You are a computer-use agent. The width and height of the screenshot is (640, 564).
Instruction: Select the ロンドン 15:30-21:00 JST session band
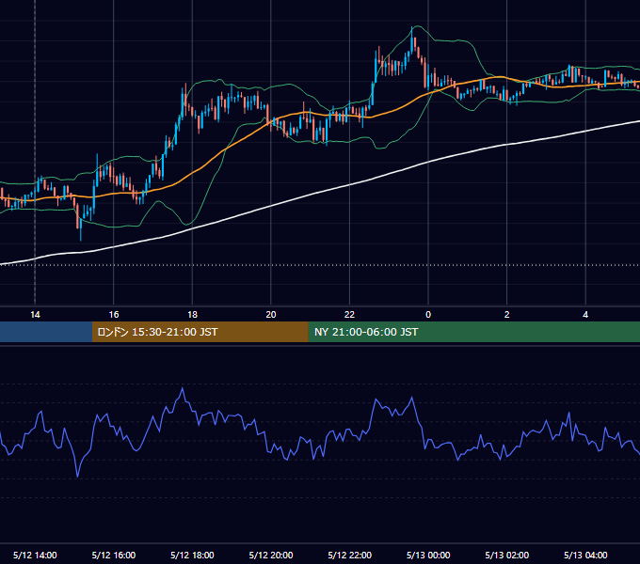click(x=200, y=332)
